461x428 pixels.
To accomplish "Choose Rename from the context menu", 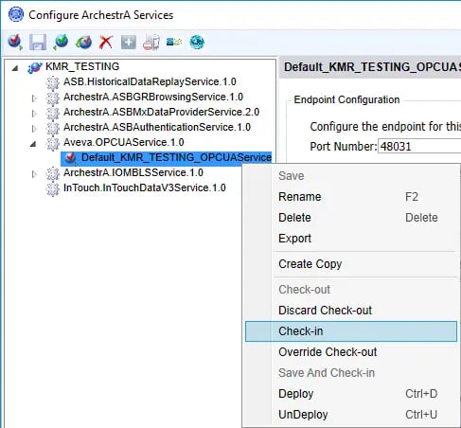I will point(351,197).
